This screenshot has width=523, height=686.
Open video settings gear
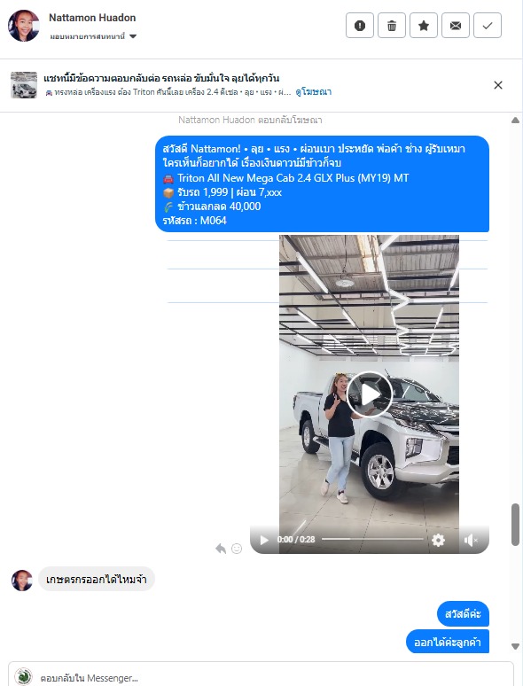pyautogui.click(x=438, y=541)
